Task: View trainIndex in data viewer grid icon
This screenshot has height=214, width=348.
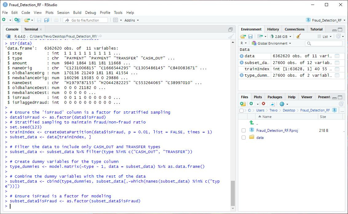Action: (337, 69)
